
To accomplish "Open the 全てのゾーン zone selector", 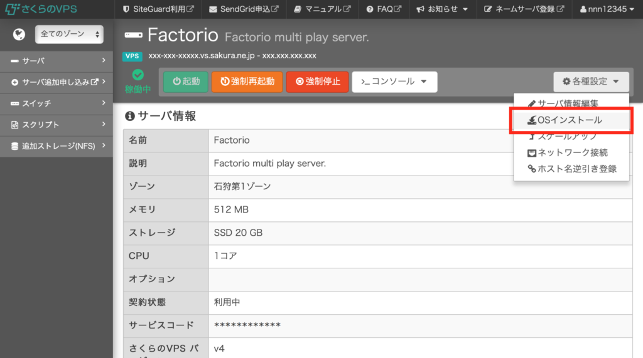I will click(x=69, y=34).
